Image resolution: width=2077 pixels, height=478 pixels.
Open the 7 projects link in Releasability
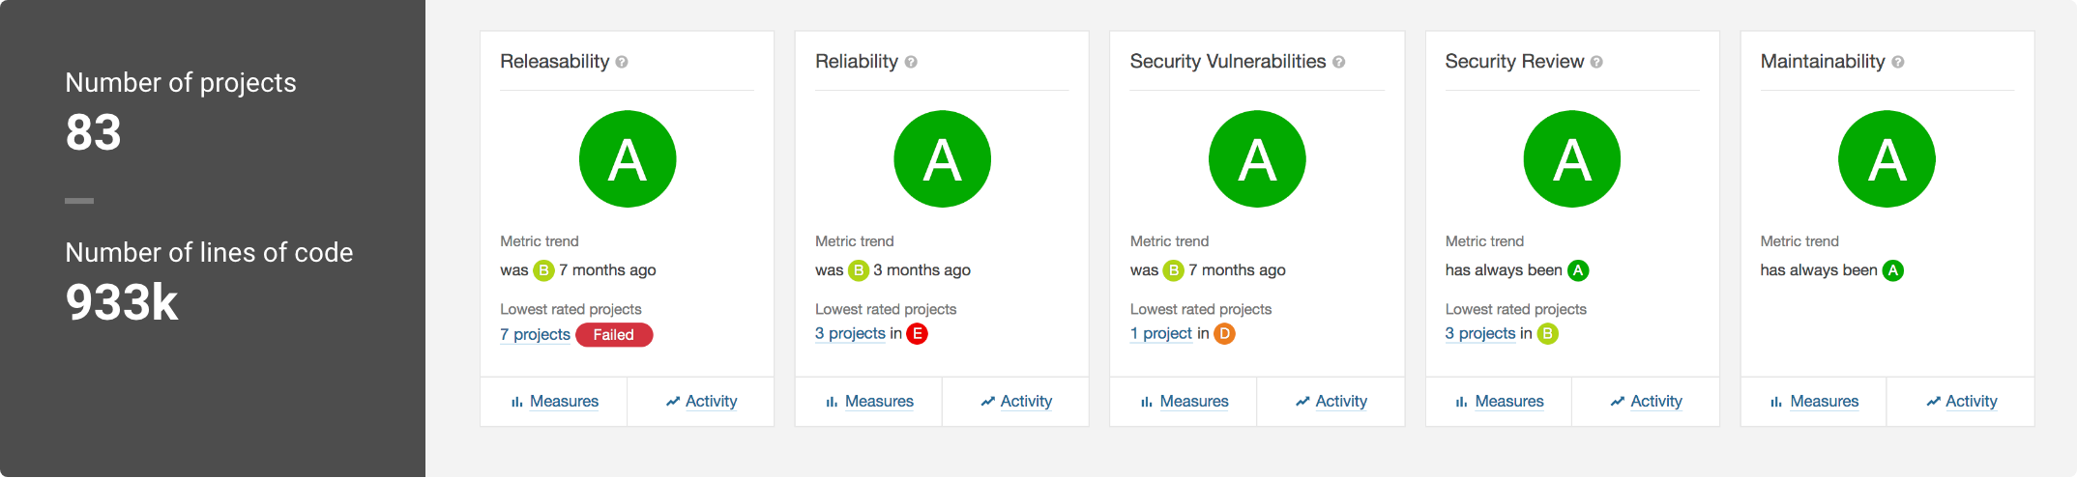tap(535, 334)
